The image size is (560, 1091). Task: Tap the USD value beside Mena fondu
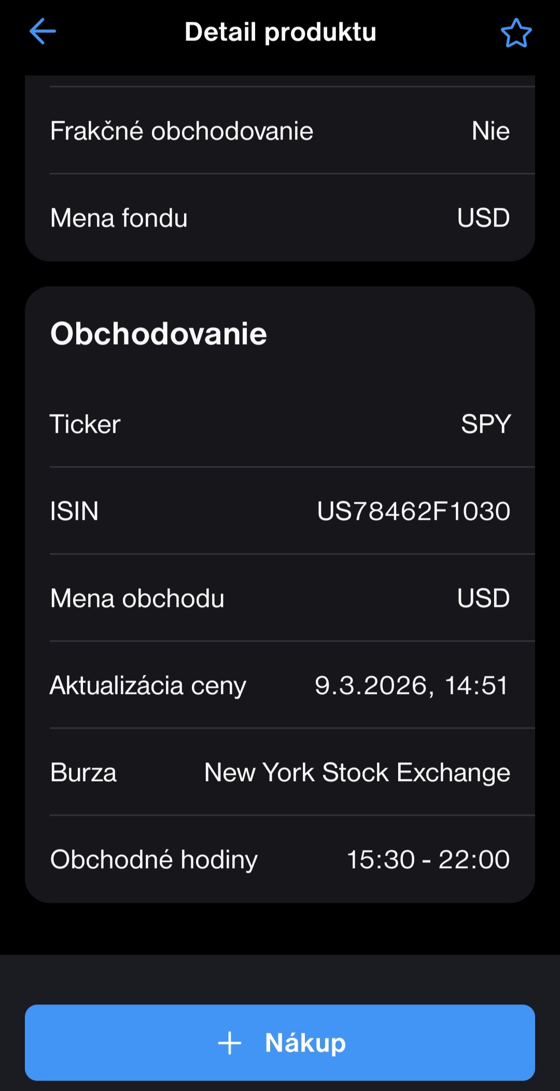(483, 218)
